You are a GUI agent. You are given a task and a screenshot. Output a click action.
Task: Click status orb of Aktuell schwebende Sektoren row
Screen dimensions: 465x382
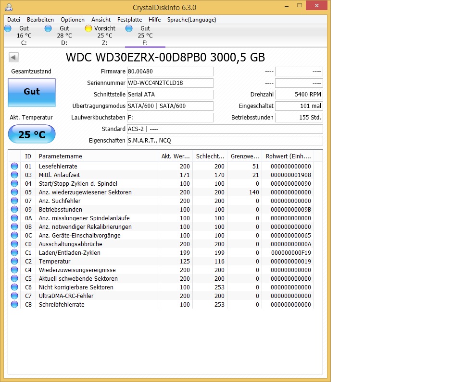click(x=14, y=278)
